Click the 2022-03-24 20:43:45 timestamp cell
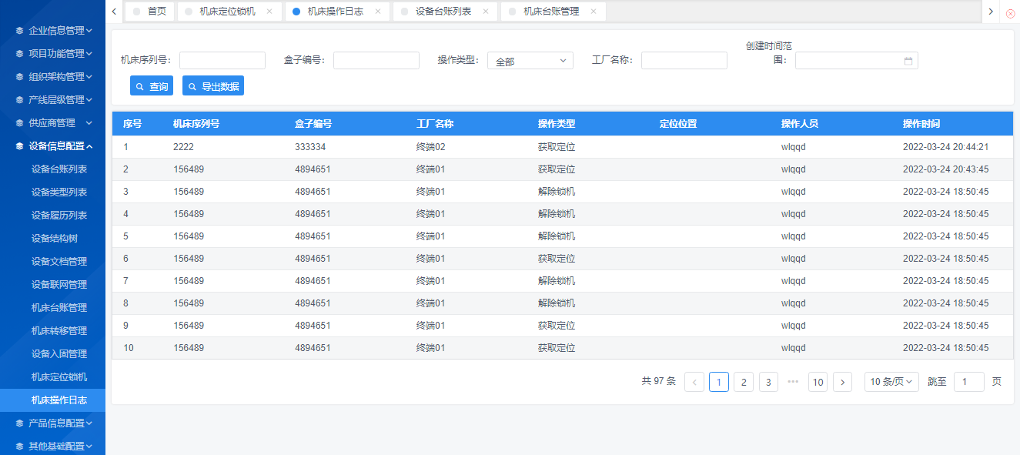The height and width of the screenshot is (455, 1020). click(946, 169)
